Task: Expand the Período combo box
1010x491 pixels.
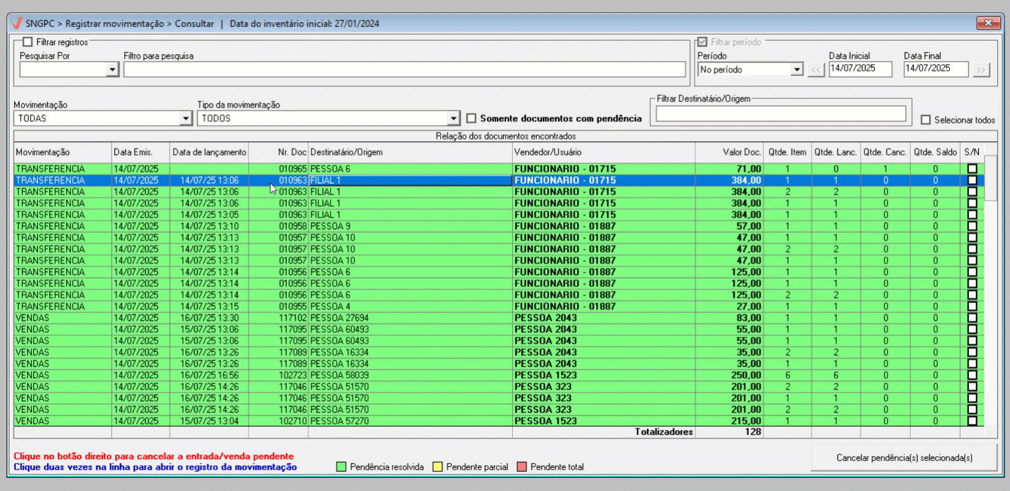Action: click(796, 70)
